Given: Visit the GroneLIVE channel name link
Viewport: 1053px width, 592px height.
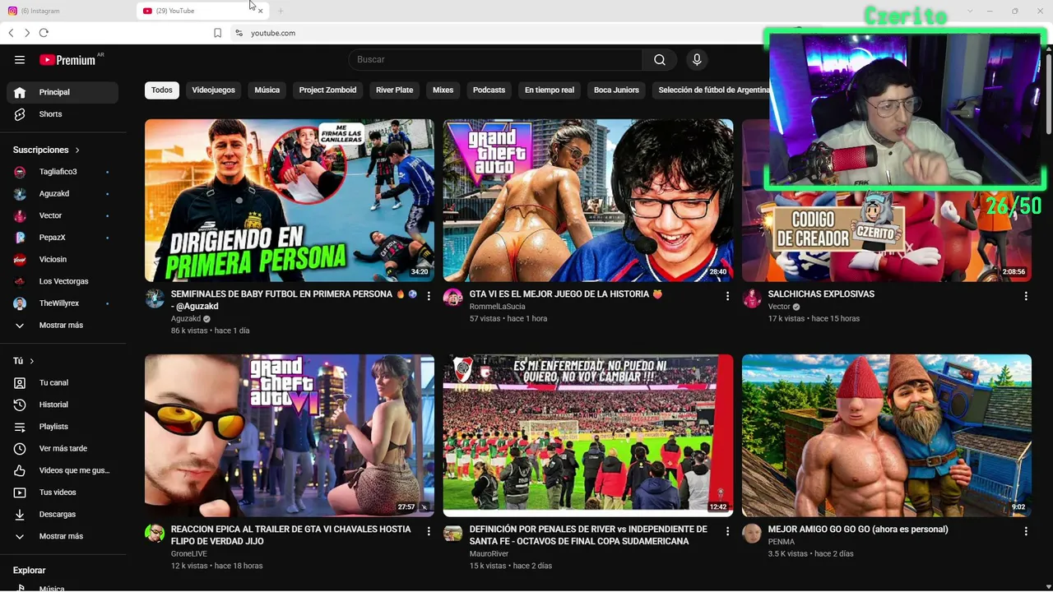Looking at the screenshot, I should tap(189, 554).
